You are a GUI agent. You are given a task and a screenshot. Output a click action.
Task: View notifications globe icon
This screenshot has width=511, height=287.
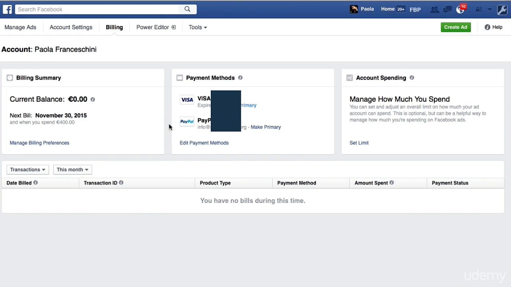460,10
